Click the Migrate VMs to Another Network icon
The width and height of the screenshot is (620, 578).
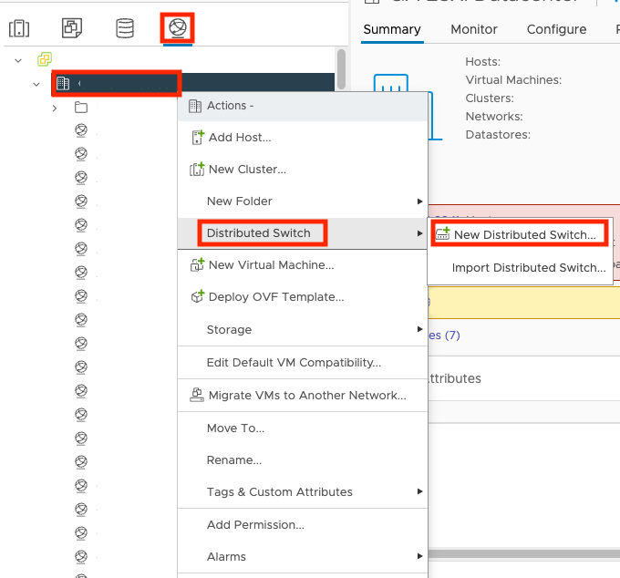coord(196,395)
